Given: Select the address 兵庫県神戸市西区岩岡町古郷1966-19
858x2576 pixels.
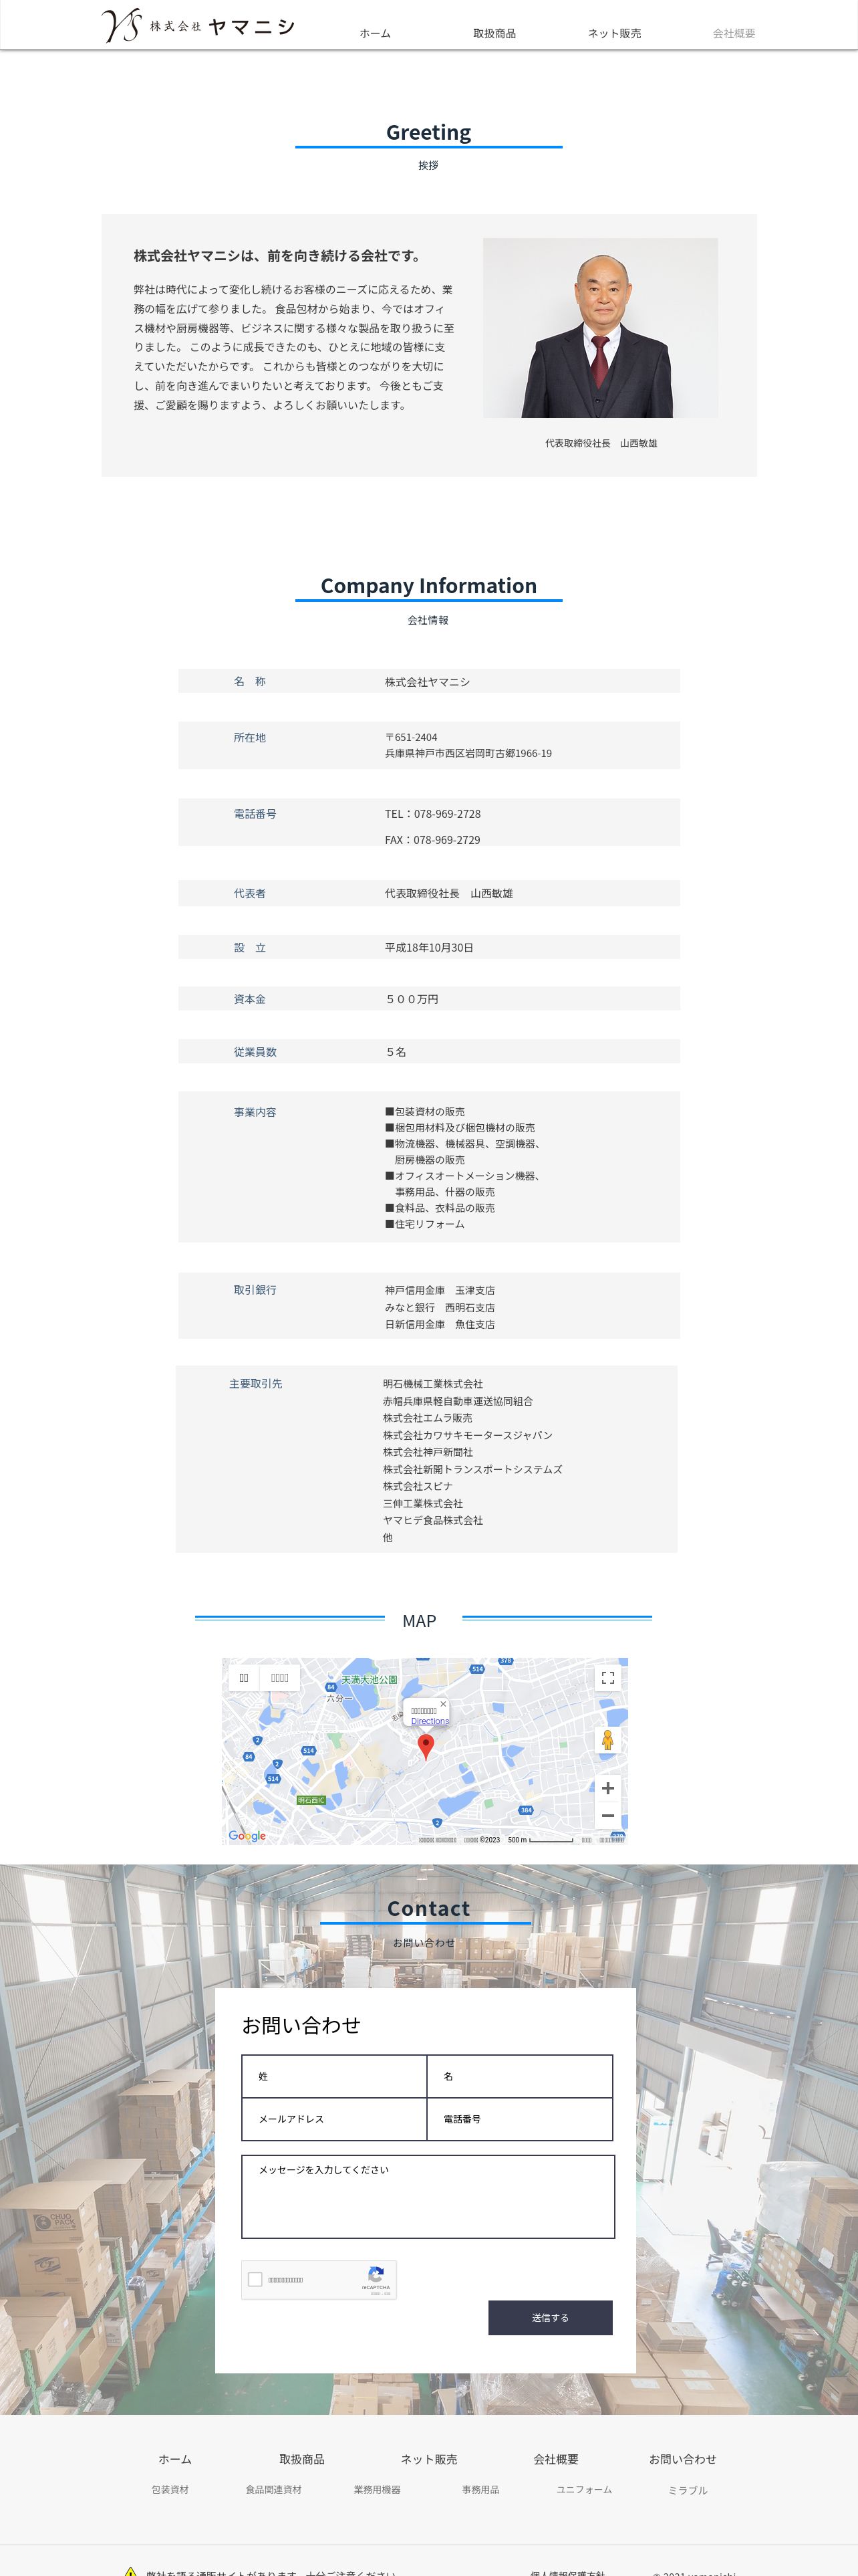Looking at the screenshot, I should tap(468, 753).
